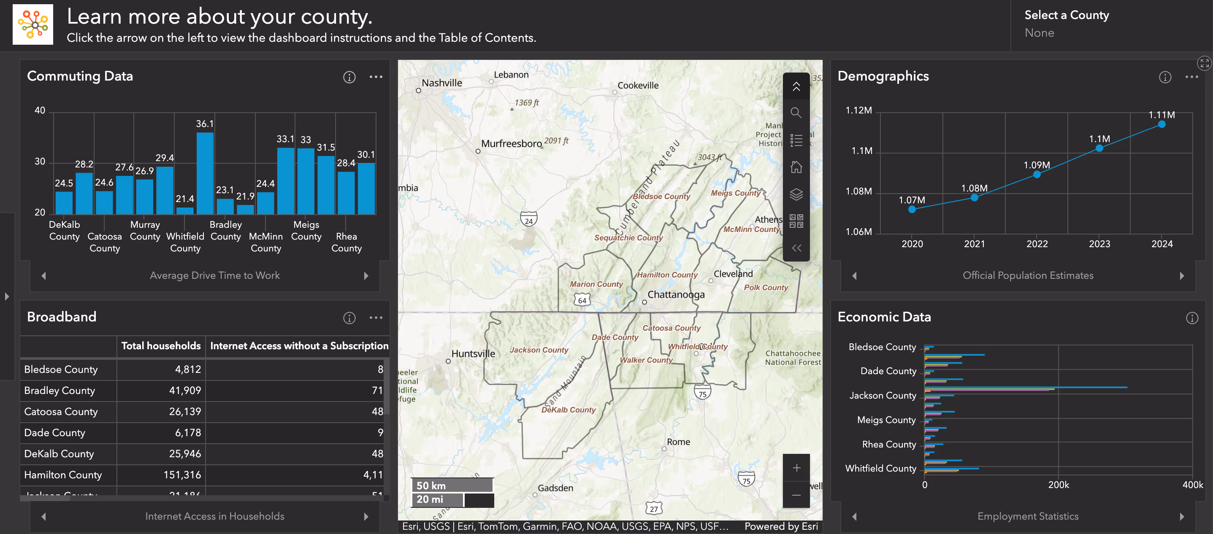
Task: Go to next Commuting Data chart
Action: point(366,276)
